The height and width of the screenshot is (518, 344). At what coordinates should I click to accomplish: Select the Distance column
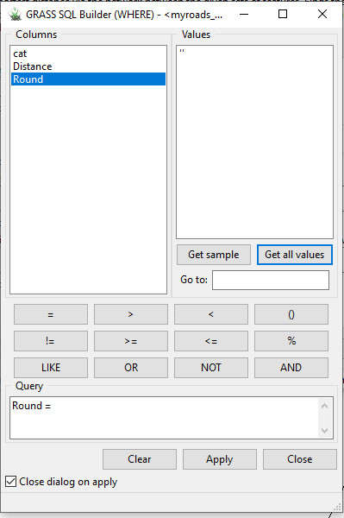pyautogui.click(x=89, y=66)
